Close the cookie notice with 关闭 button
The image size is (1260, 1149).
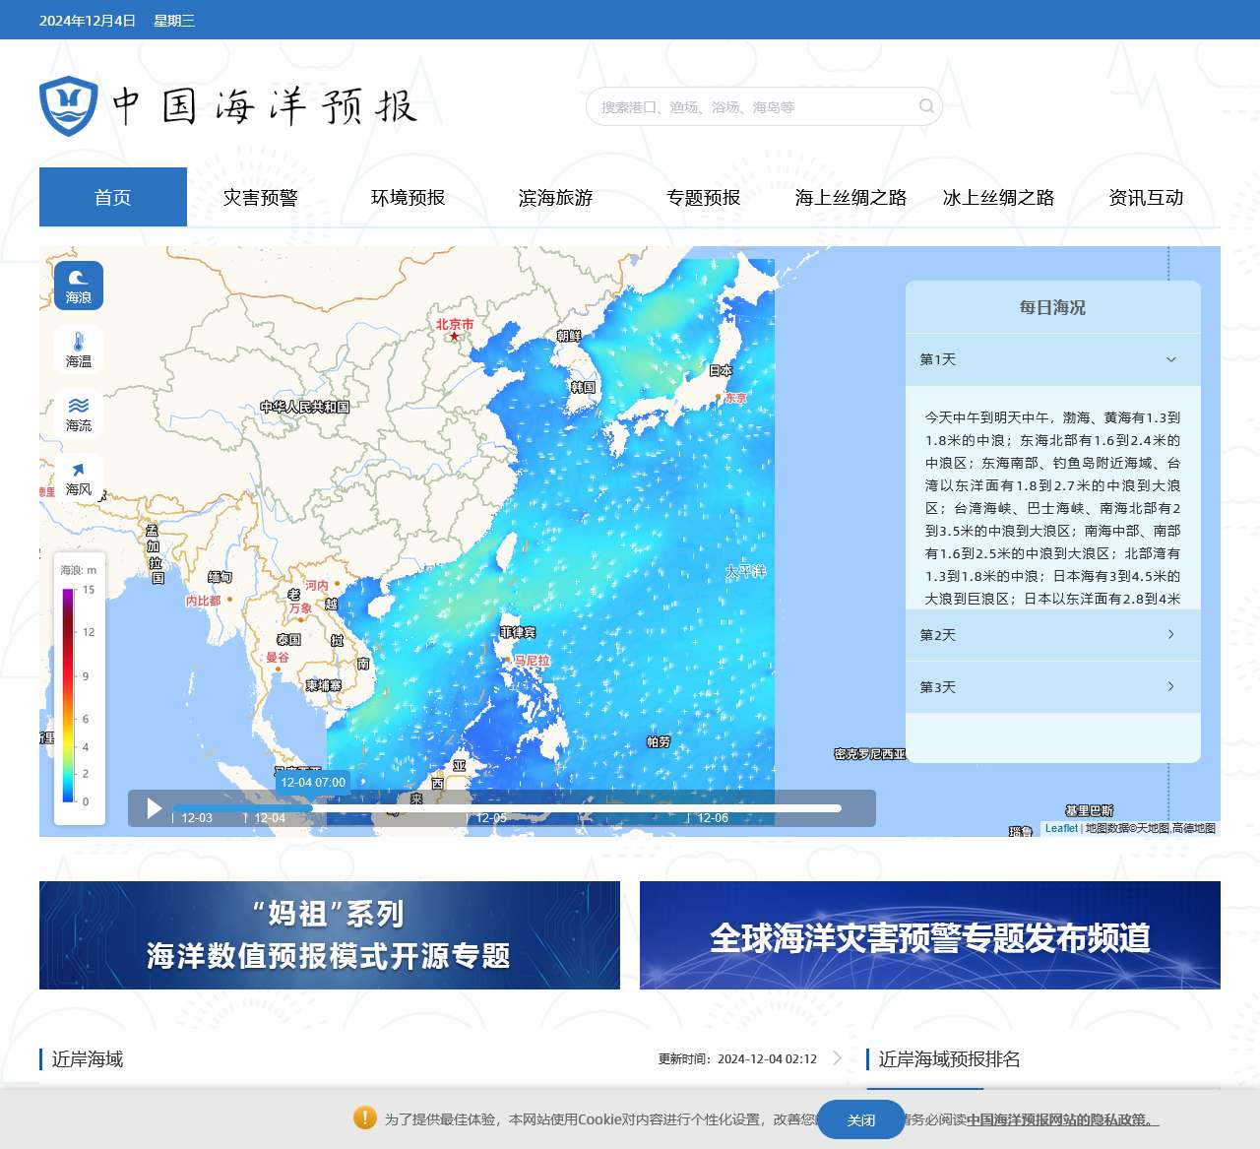pyautogui.click(x=860, y=1119)
